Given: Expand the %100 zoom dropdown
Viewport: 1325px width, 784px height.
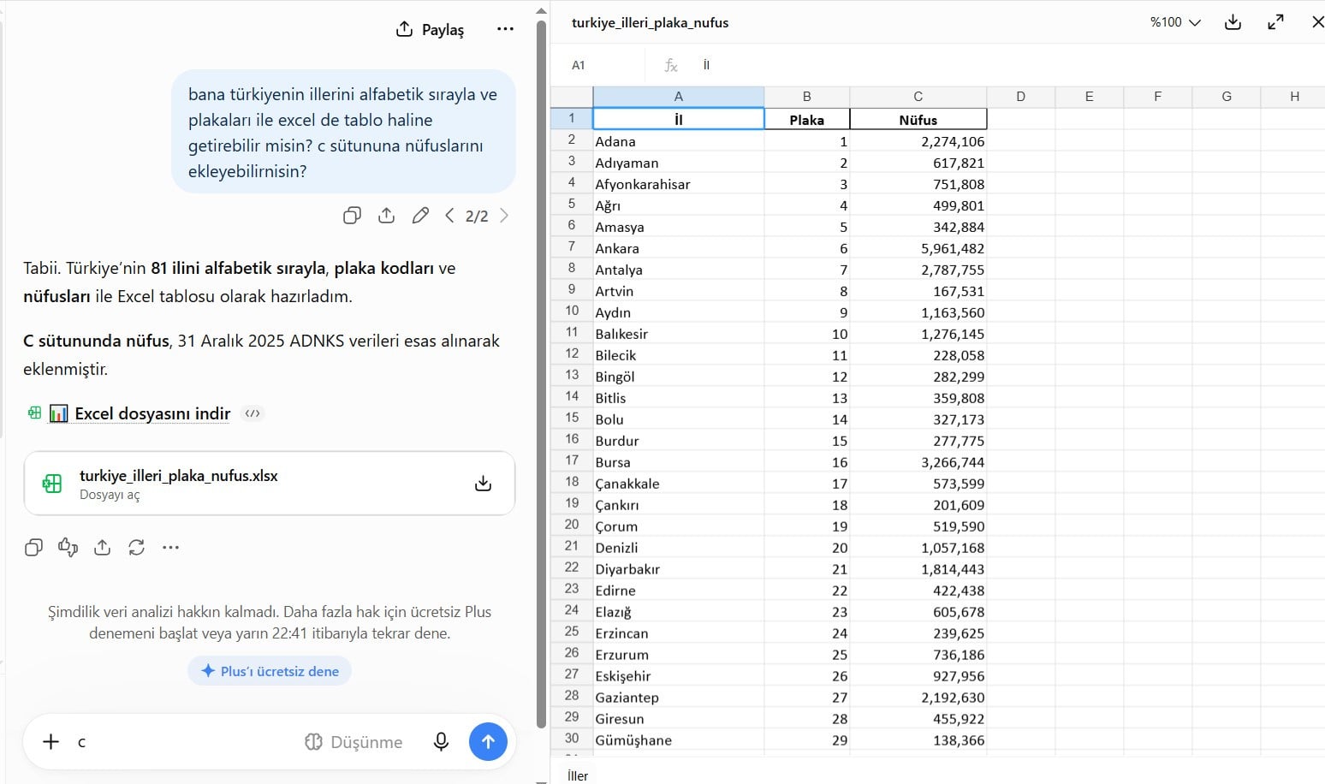Looking at the screenshot, I should tap(1175, 22).
